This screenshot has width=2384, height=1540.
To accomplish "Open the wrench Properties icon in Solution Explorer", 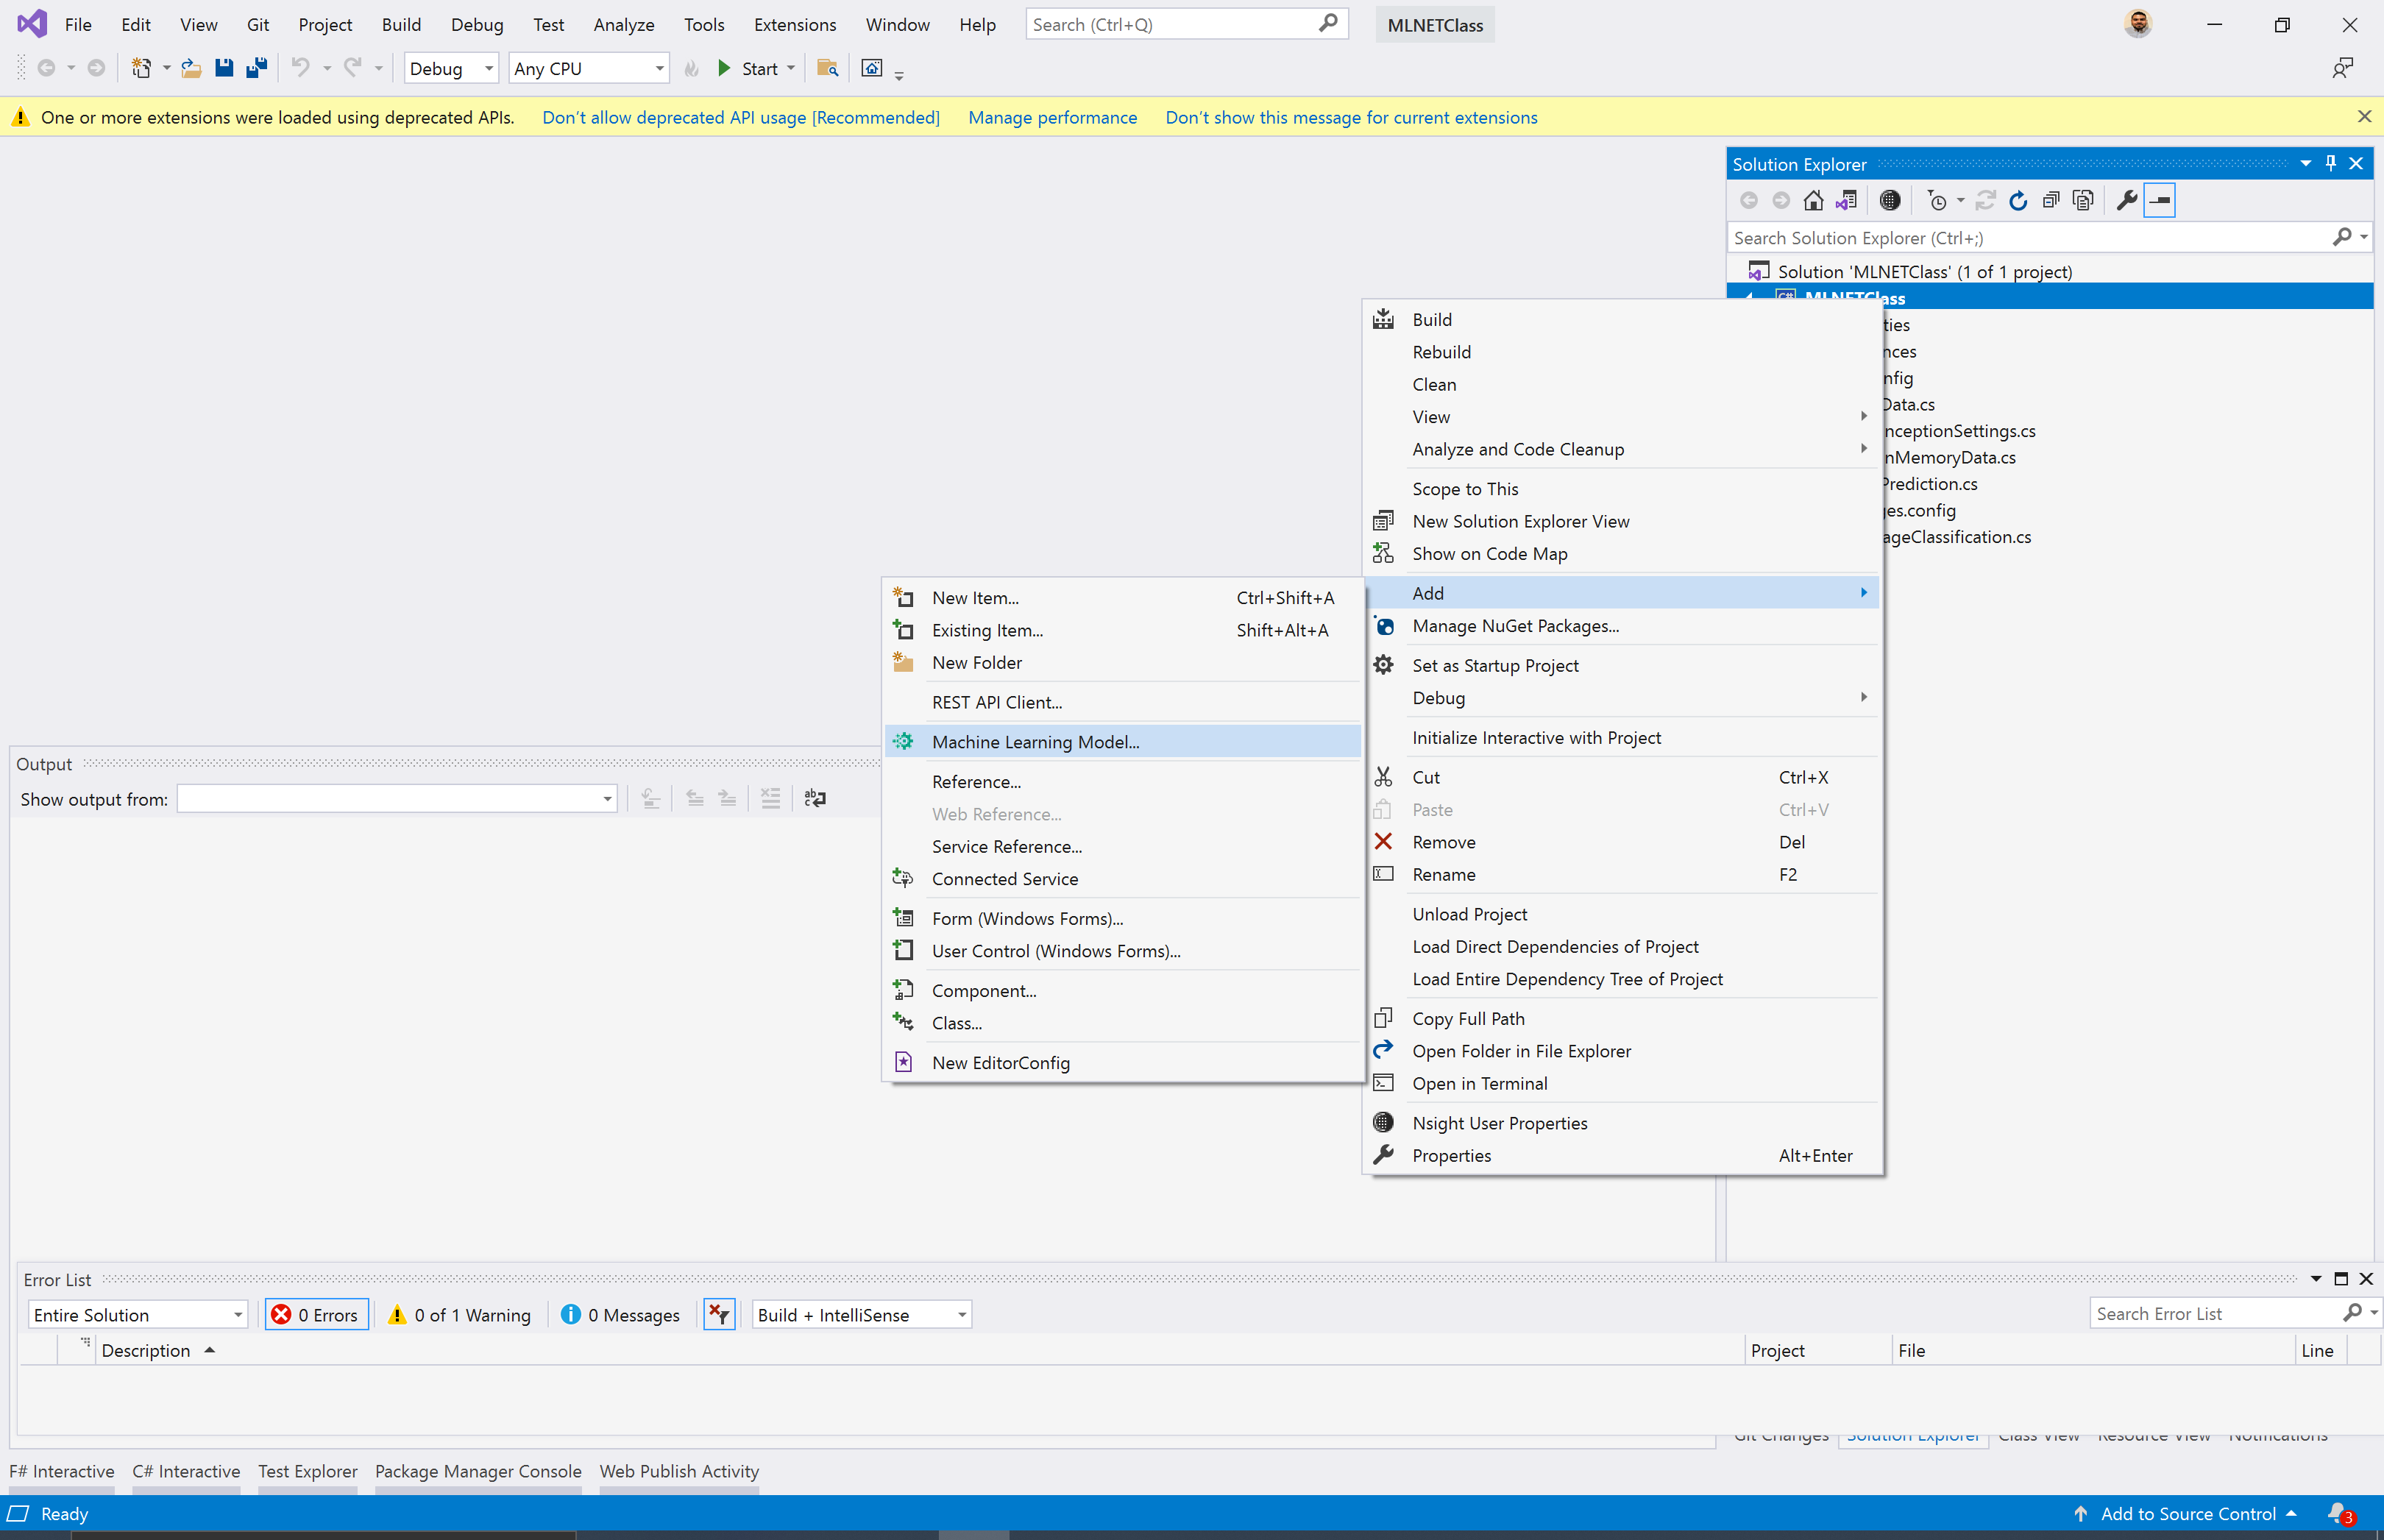I will click(x=2127, y=200).
